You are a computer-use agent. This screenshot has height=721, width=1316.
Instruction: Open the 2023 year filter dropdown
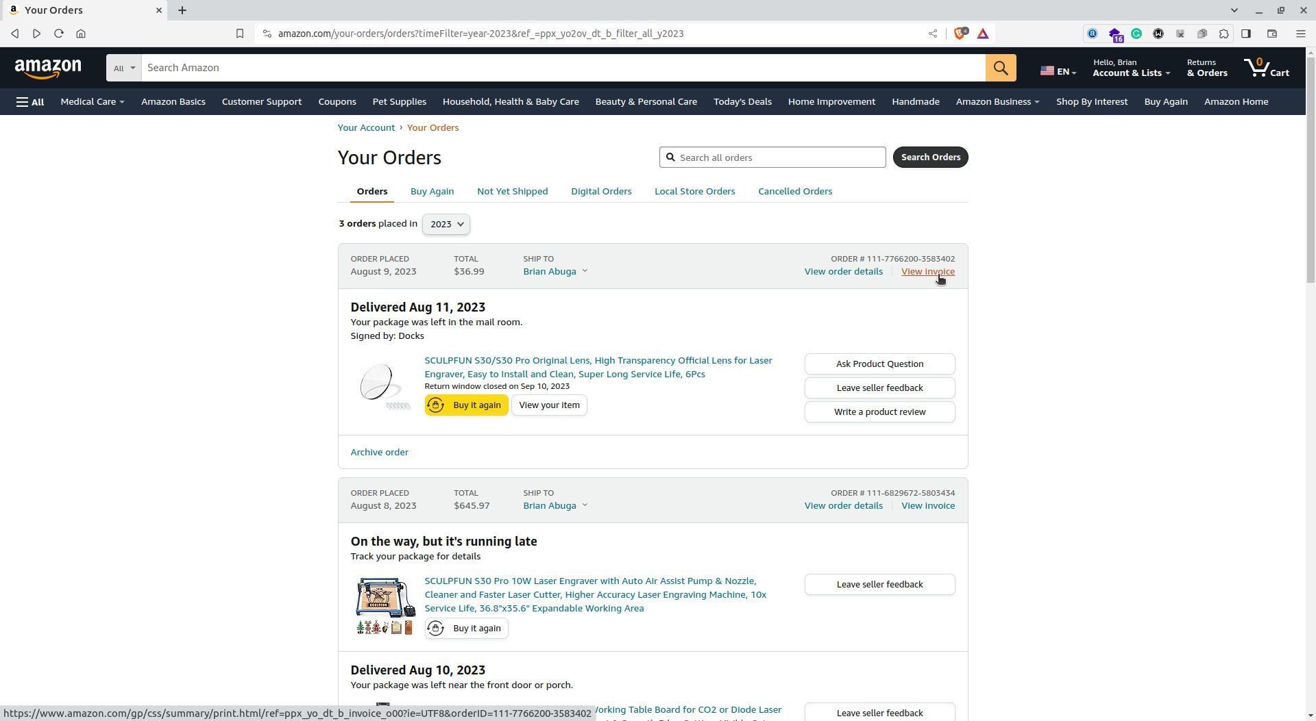click(446, 224)
